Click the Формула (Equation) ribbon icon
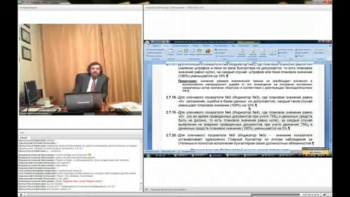Viewport: 350px width, 197px height. [319, 50]
